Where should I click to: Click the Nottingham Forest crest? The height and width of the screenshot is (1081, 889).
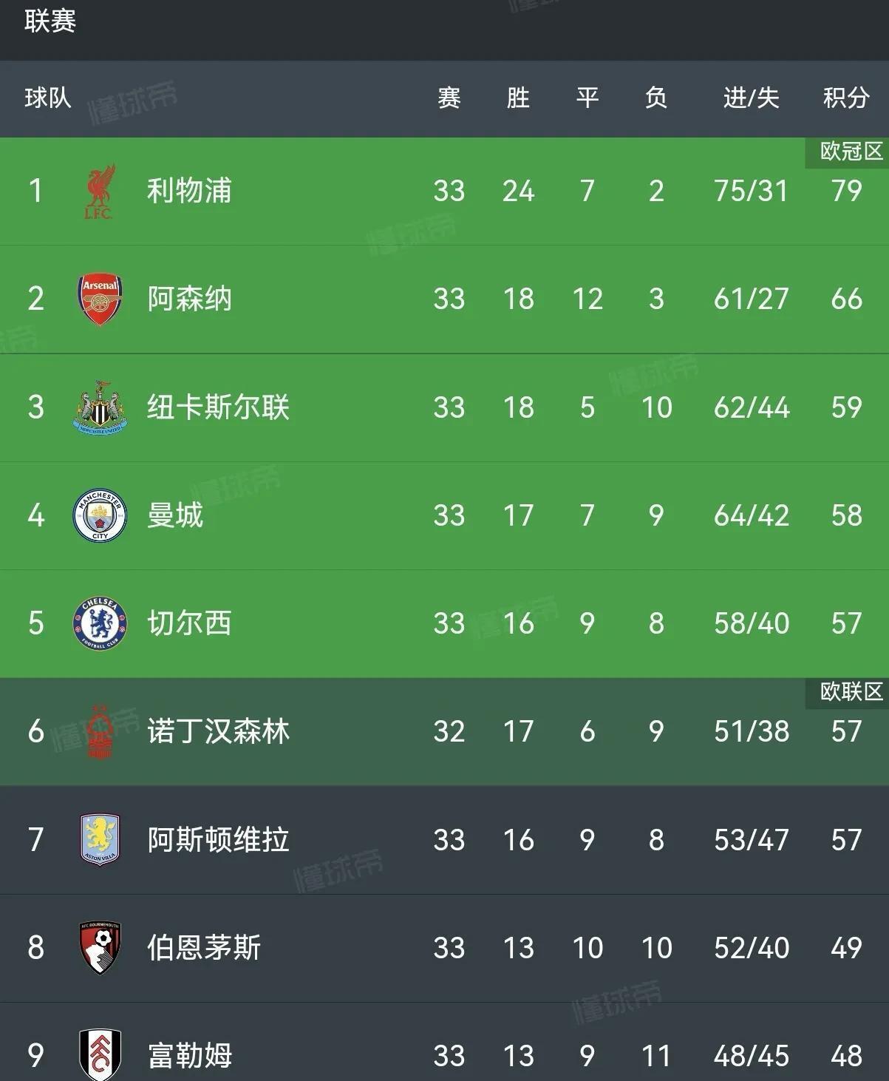coord(100,731)
